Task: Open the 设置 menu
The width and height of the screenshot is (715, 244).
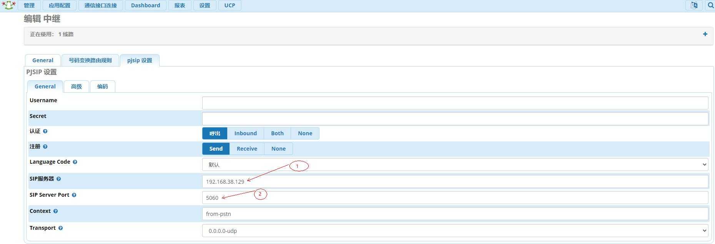Action: [205, 5]
